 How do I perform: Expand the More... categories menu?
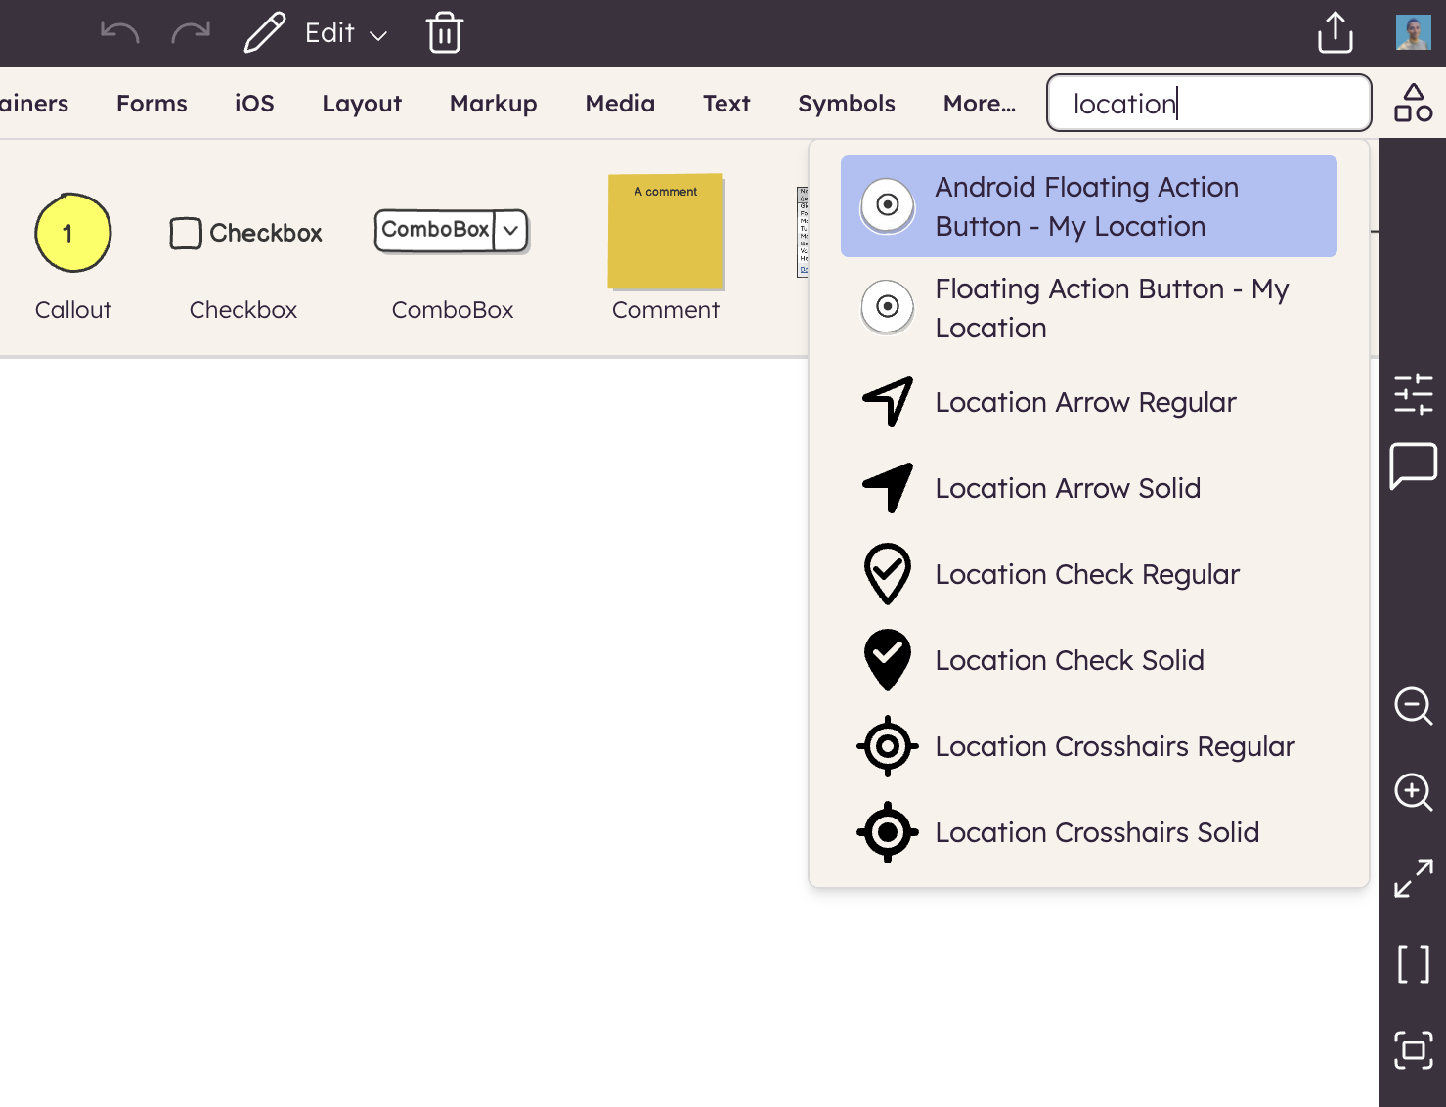click(979, 104)
